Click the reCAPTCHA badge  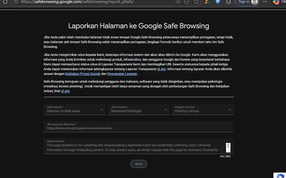[280, 175]
